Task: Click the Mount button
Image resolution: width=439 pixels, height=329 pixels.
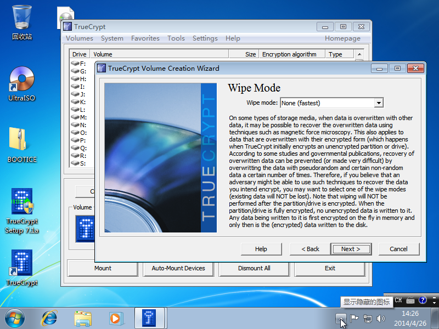Action: point(103,268)
